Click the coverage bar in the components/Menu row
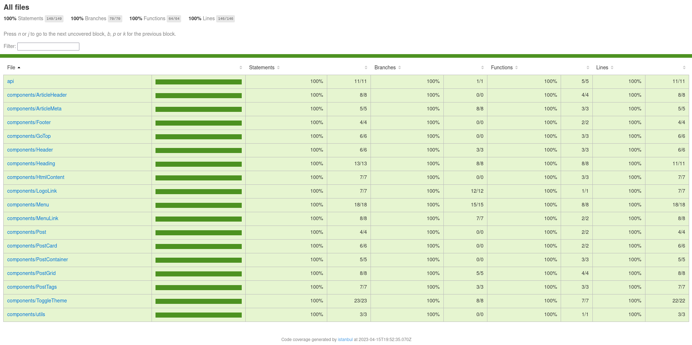Screen dimensions: 692x345 point(198,205)
